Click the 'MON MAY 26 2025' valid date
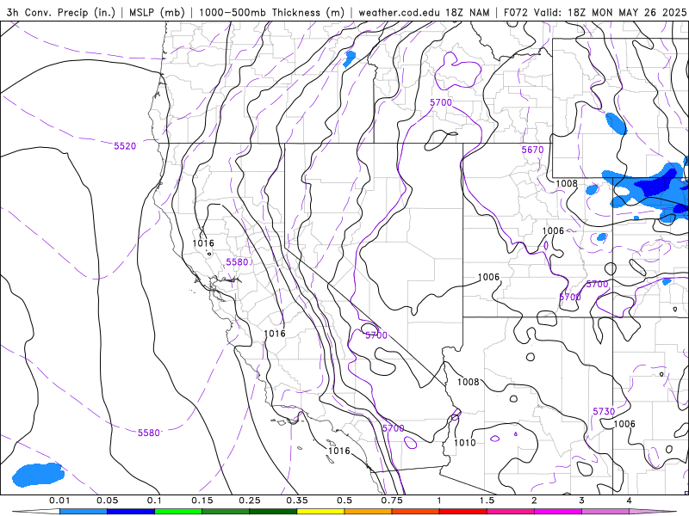The height and width of the screenshot is (516, 689). (x=639, y=12)
